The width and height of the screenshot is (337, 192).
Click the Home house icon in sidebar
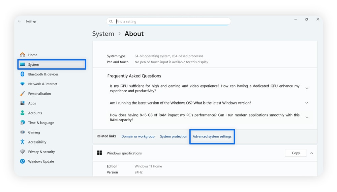tap(22, 55)
